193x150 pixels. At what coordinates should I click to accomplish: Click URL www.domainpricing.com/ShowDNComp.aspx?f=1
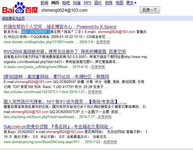(42, 142)
